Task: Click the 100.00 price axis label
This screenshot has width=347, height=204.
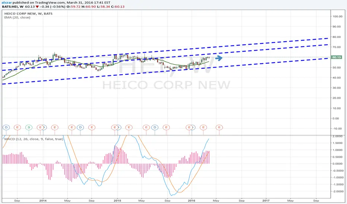Action: 337,16
